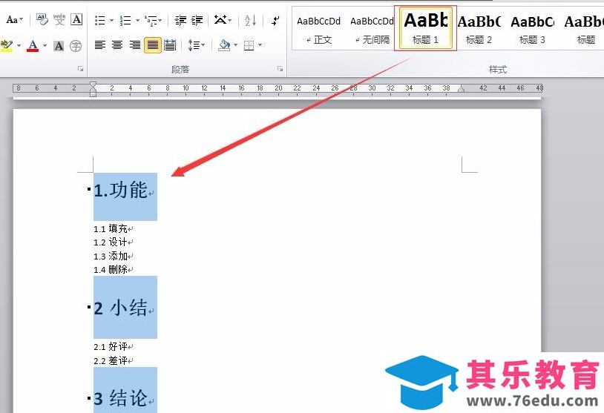The width and height of the screenshot is (604, 413).
Task: Click the Increase Indent icon
Action: click(197, 21)
